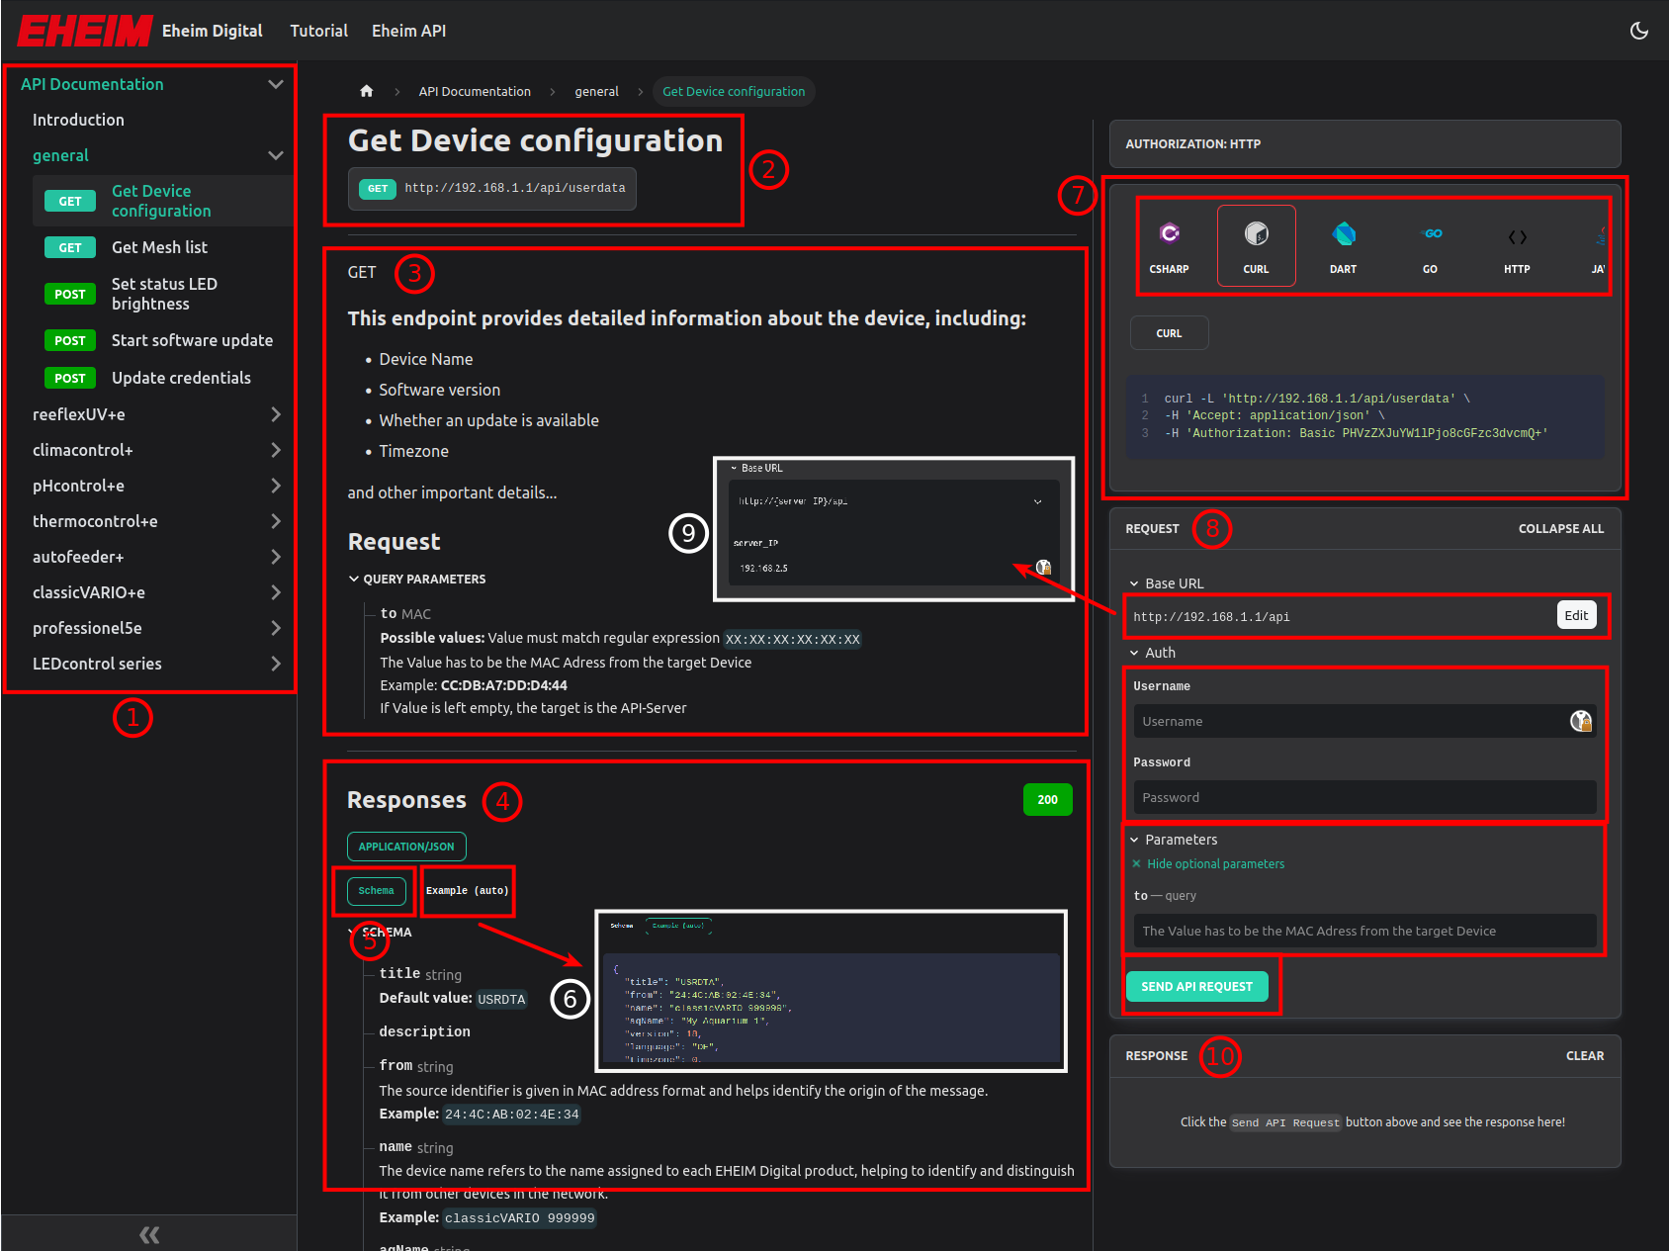Click the Username input field
The height and width of the screenshot is (1251, 1669).
1364,721
